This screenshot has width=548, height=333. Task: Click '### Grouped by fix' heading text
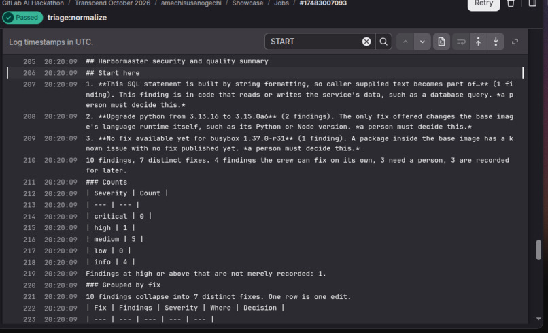pos(123,285)
